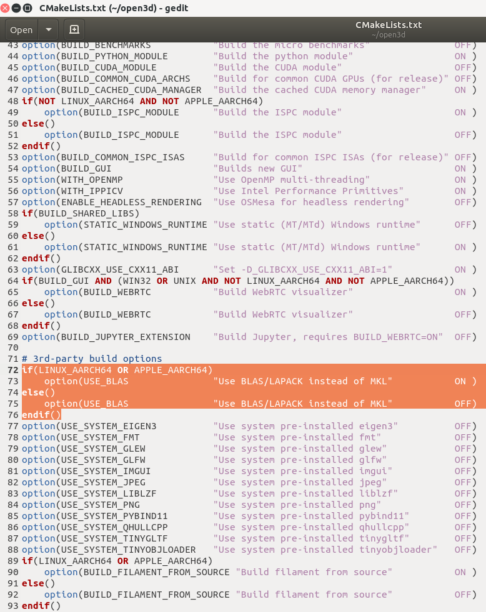486x612 pixels.
Task: Click USE_BLAS on highlighted line 73
Action: point(106,381)
